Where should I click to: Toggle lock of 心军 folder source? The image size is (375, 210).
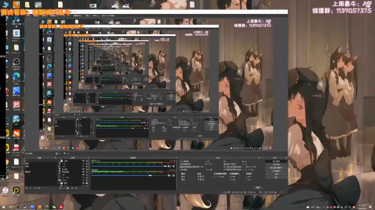click(x=87, y=161)
